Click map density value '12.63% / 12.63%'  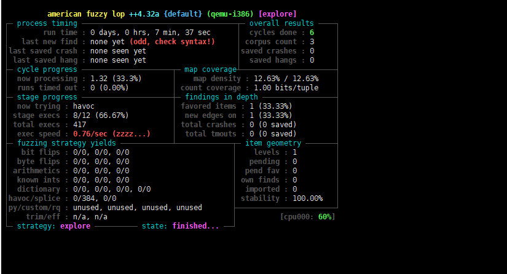[x=286, y=79]
